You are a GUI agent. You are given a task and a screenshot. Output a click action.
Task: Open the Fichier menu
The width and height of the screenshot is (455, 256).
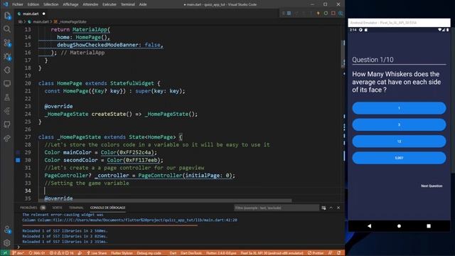(17, 4)
